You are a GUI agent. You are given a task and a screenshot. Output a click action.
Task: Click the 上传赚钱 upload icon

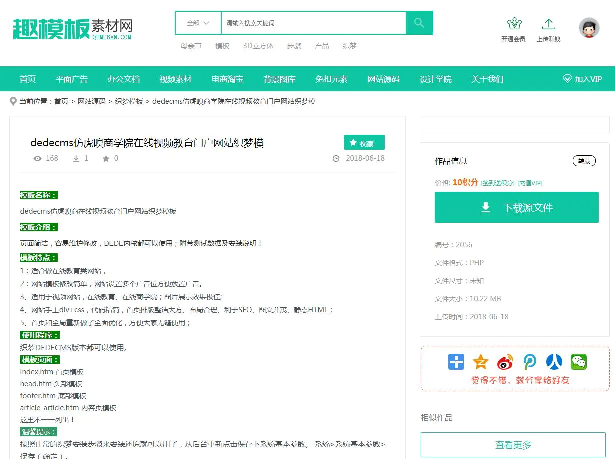tap(549, 23)
